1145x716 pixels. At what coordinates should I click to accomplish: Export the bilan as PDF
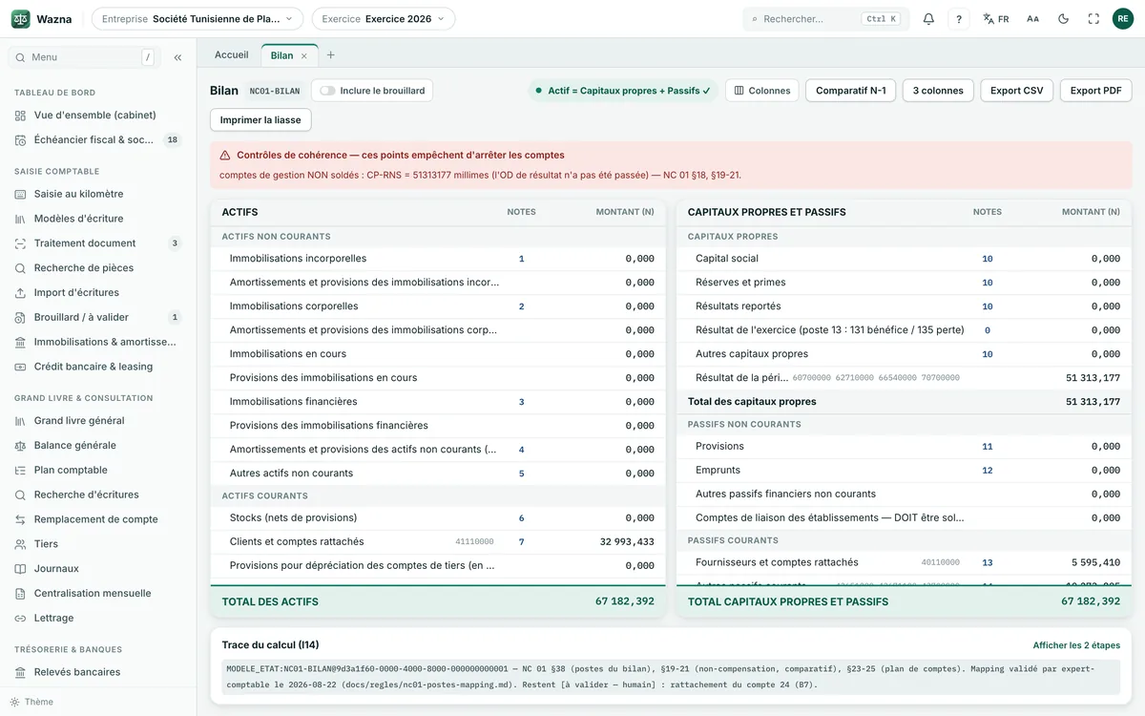click(1096, 91)
